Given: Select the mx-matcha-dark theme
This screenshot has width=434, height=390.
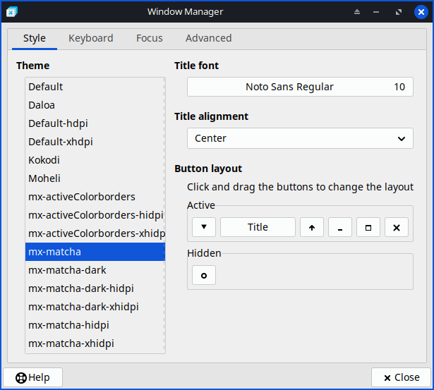Looking at the screenshot, I should pyautogui.click(x=67, y=270).
